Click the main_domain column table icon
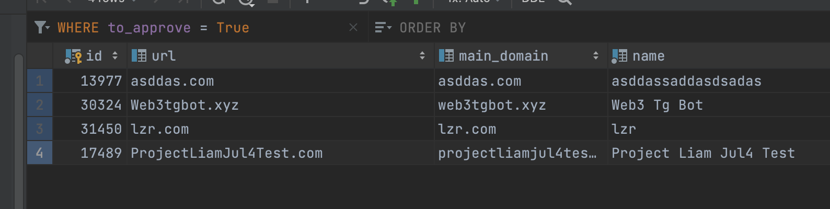The width and height of the screenshot is (830, 209). [446, 55]
